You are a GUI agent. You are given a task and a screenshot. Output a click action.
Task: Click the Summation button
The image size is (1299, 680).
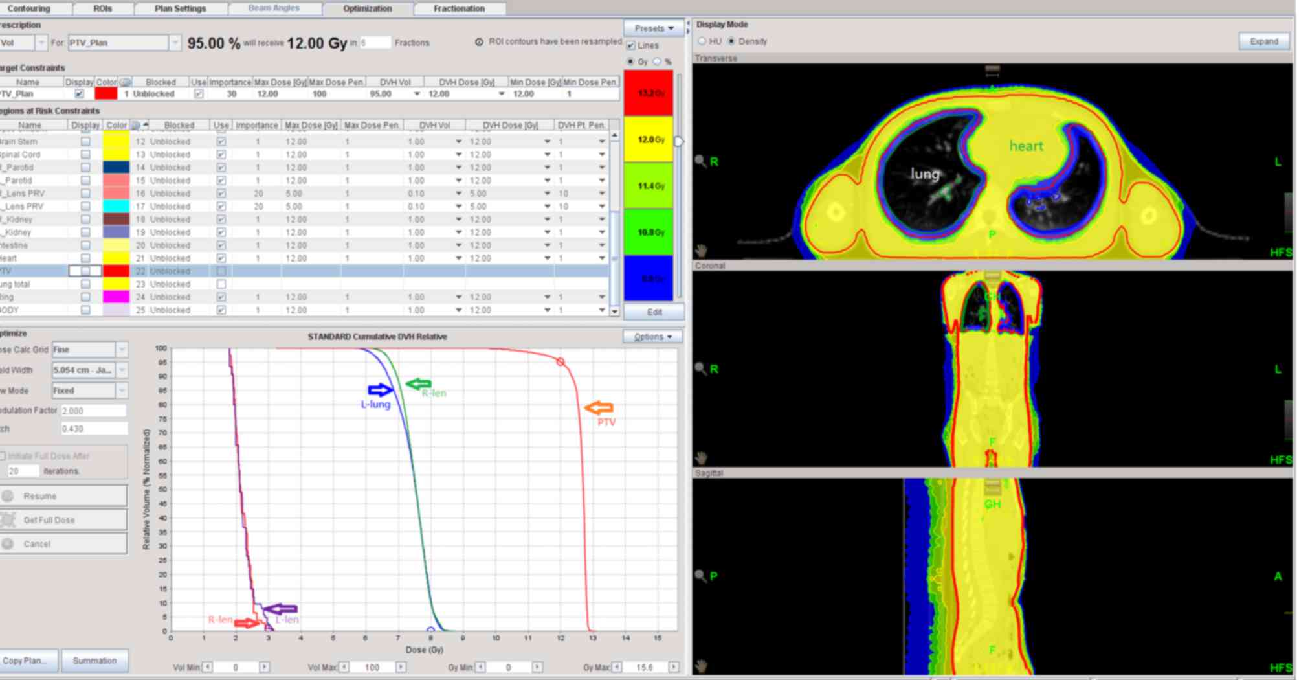pyautogui.click(x=94, y=661)
